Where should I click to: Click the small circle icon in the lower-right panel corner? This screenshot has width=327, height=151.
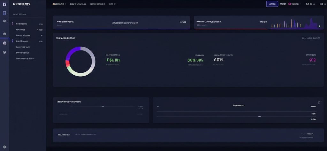(318, 102)
